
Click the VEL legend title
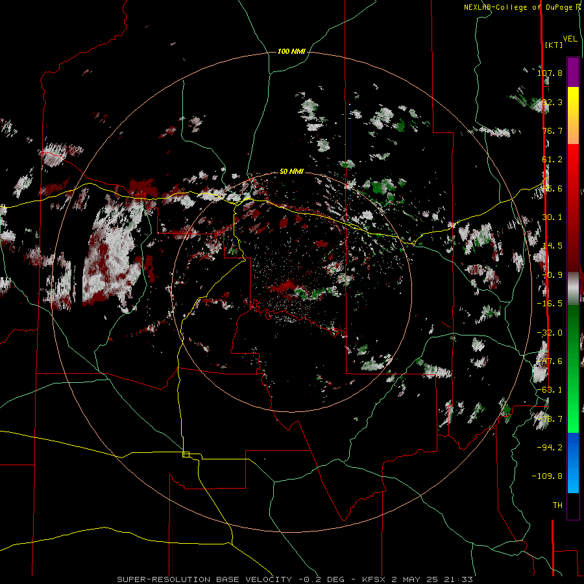(570, 39)
